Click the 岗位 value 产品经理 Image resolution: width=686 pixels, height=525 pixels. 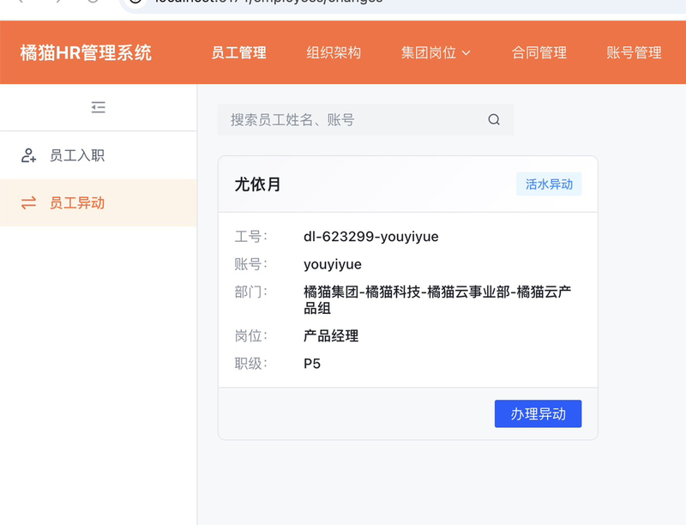(331, 336)
